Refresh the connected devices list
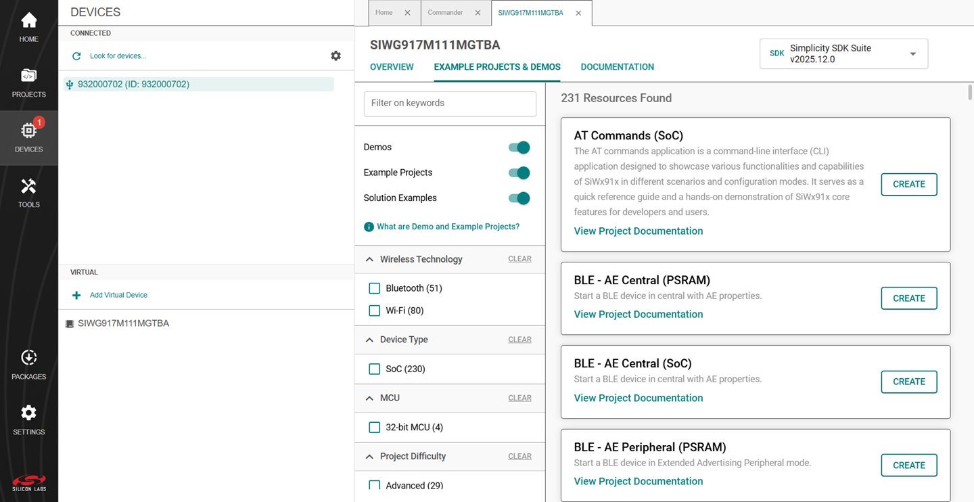Image resolution: width=974 pixels, height=502 pixels. (76, 55)
